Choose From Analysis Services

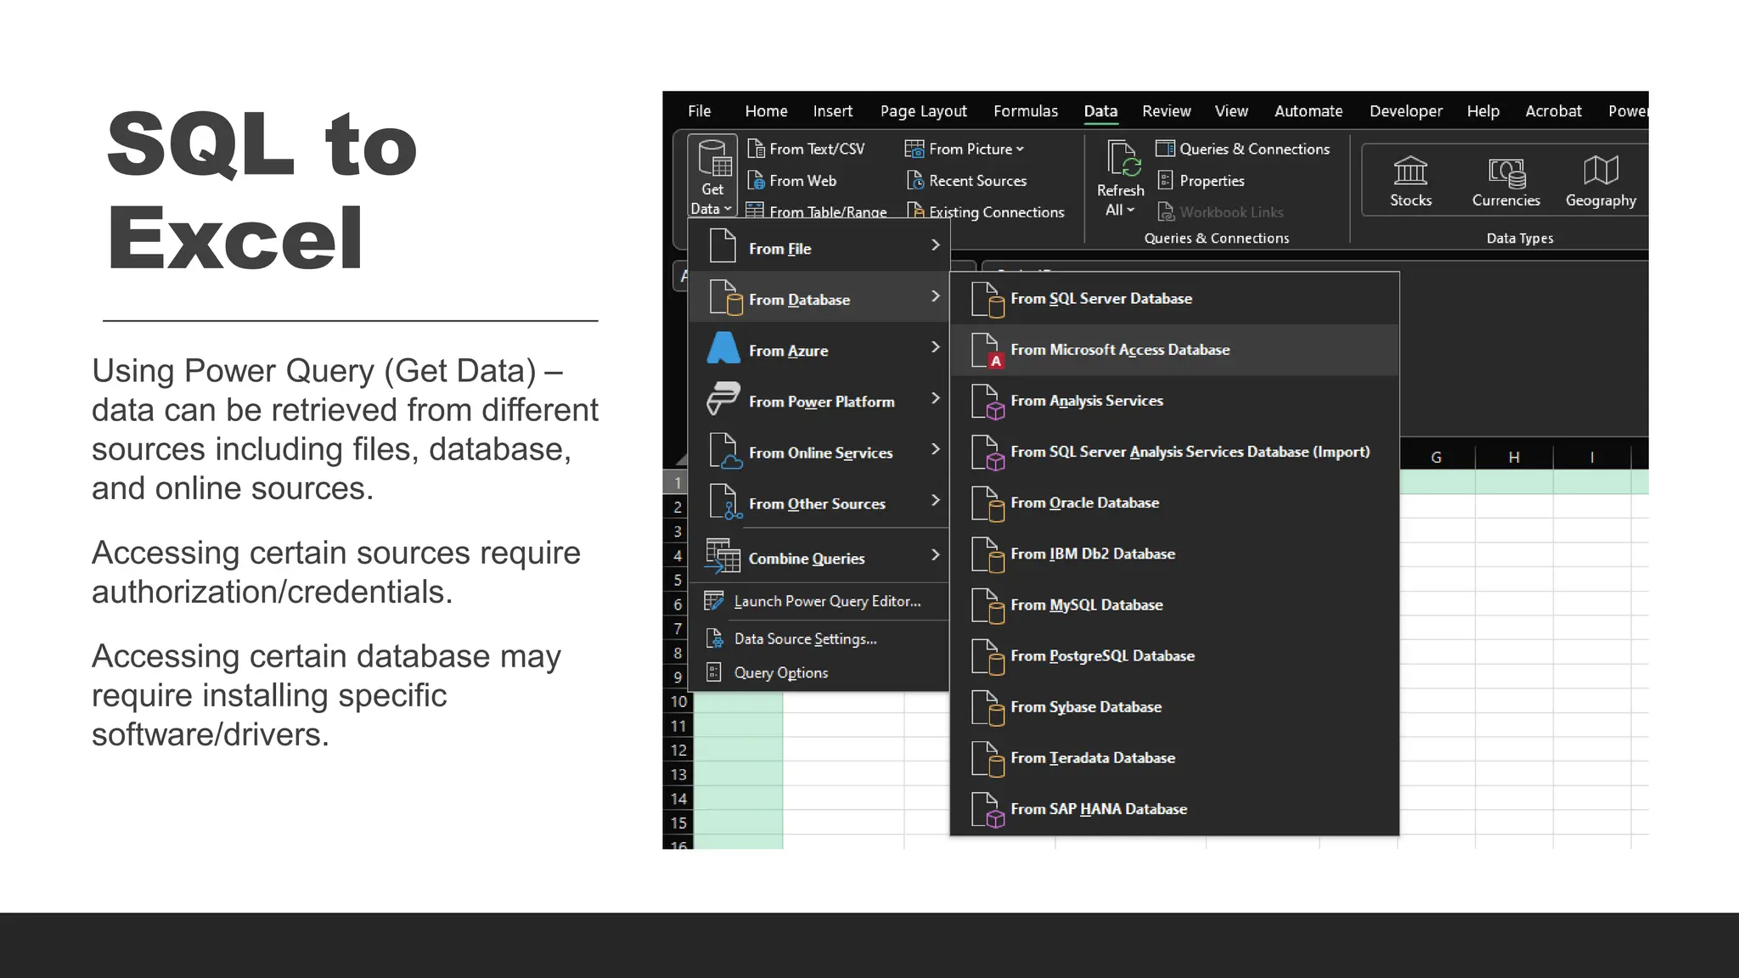pyautogui.click(x=1174, y=401)
